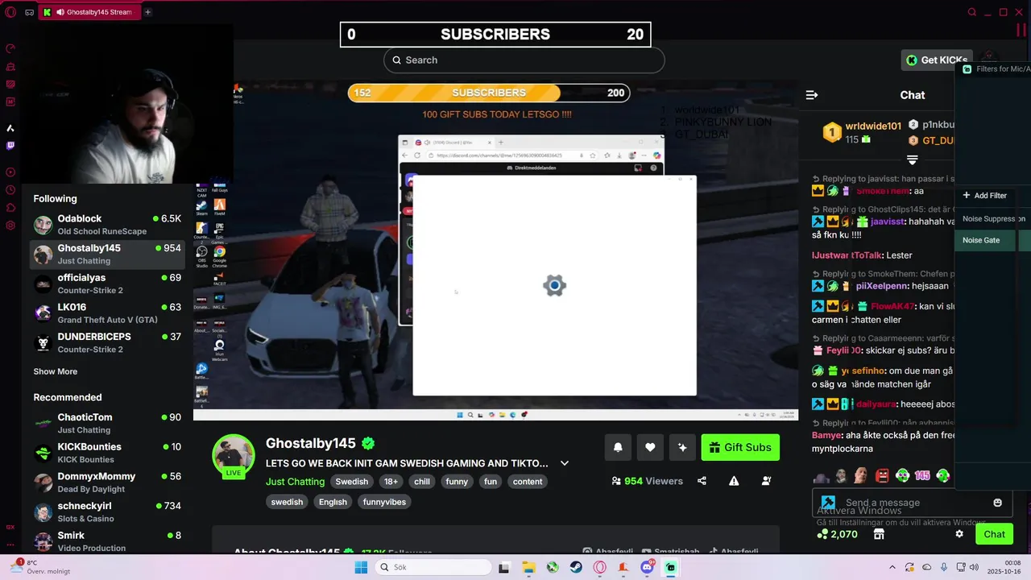Open the Just Chatting category link
Screen dimensions: 1031x580
click(295, 482)
